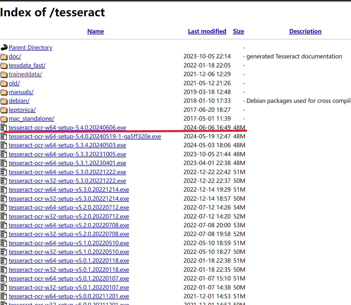
Task: Click binary icon beside w64-setup-5.3.4.20240503.exe
Action: 4,145
